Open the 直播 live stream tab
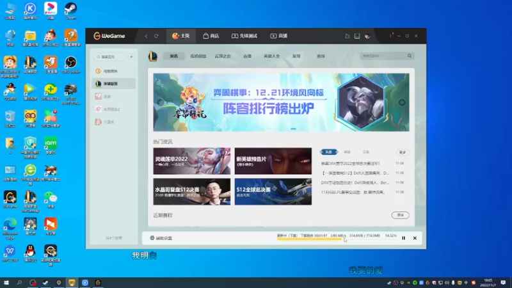The width and height of the screenshot is (512, 288). click(x=279, y=36)
